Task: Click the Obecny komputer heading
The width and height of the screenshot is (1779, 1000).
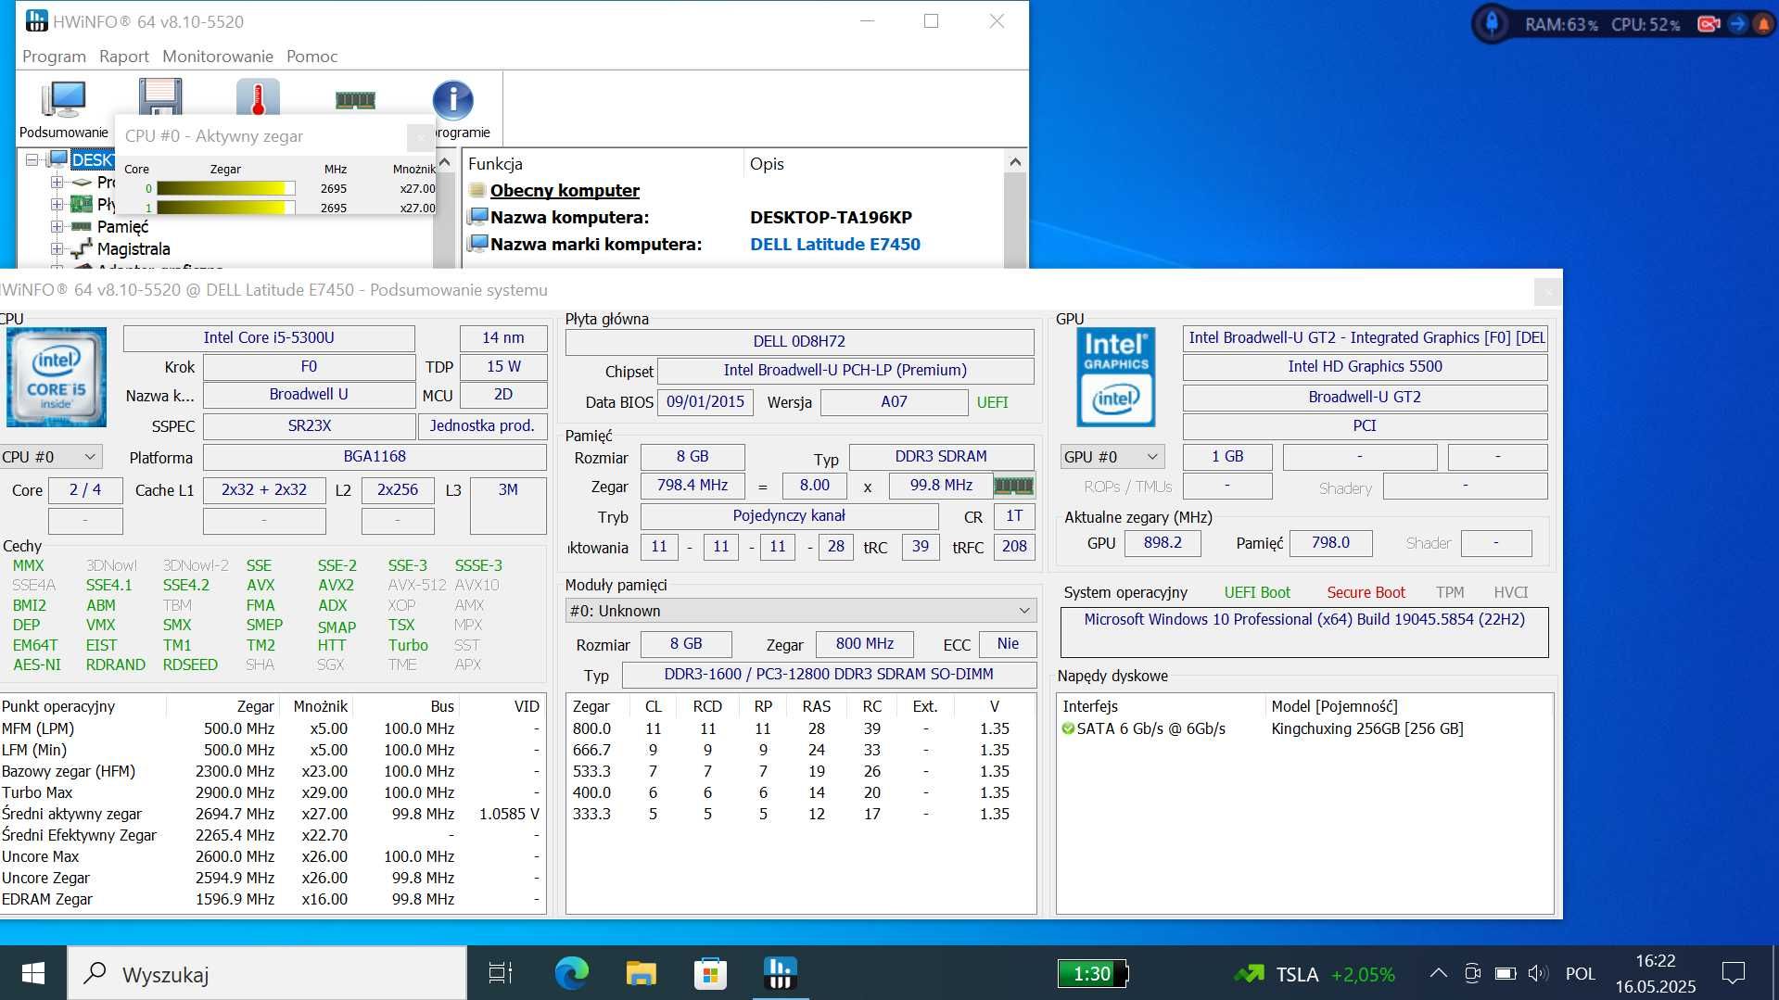Action: click(x=565, y=190)
